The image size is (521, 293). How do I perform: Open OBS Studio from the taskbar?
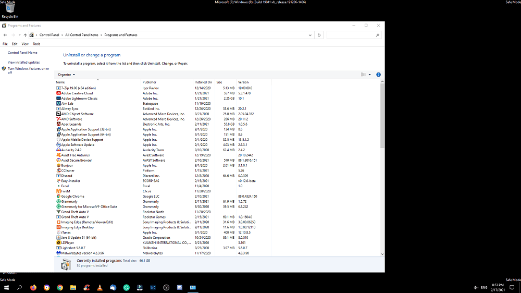point(166,287)
